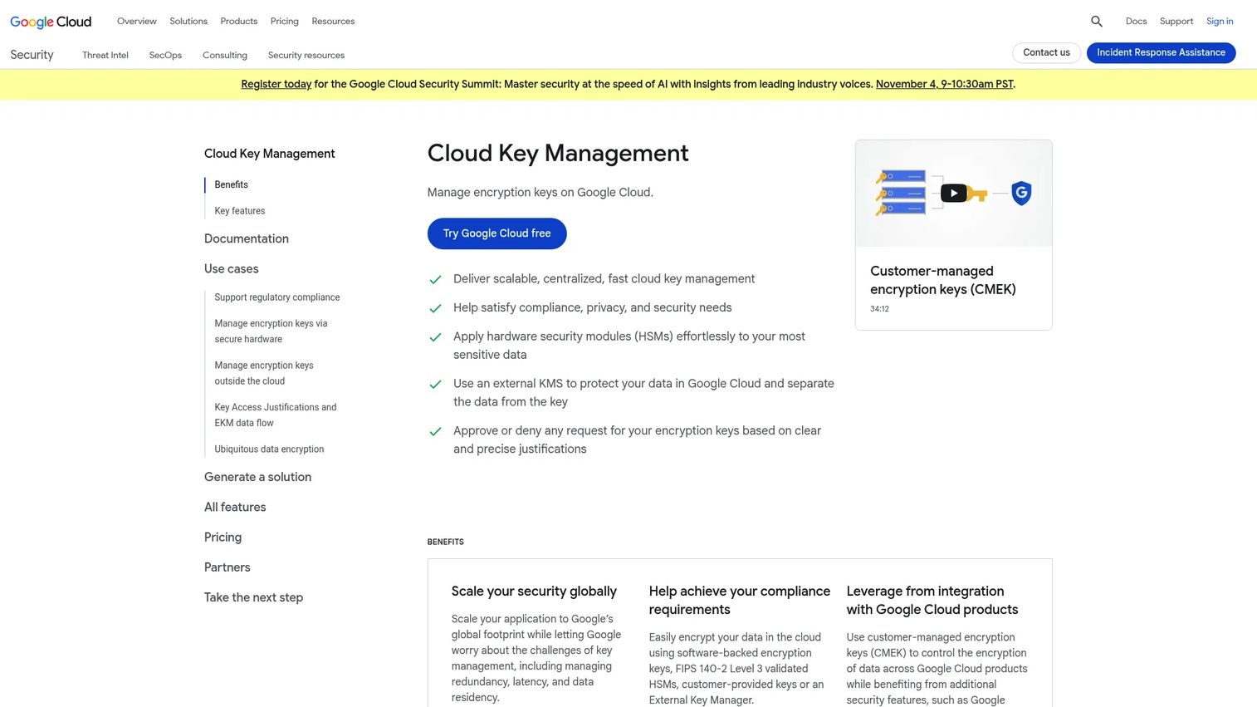Viewport: 1257px width, 707px height.
Task: Open the Docs link
Action: [x=1137, y=22]
